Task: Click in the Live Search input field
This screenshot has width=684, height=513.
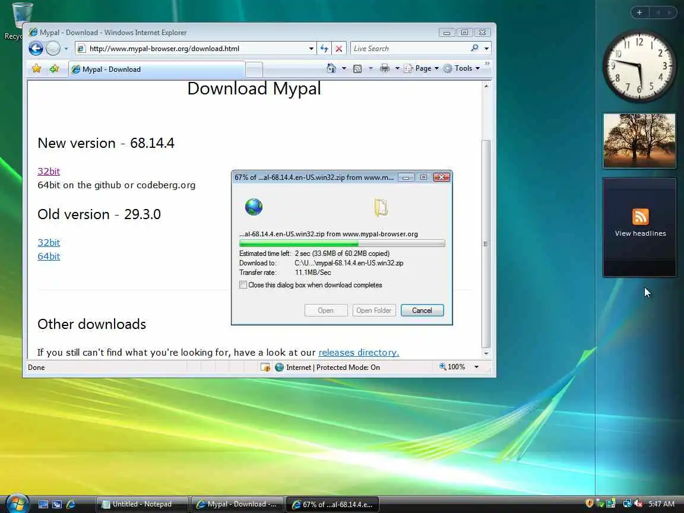Action: pos(410,49)
